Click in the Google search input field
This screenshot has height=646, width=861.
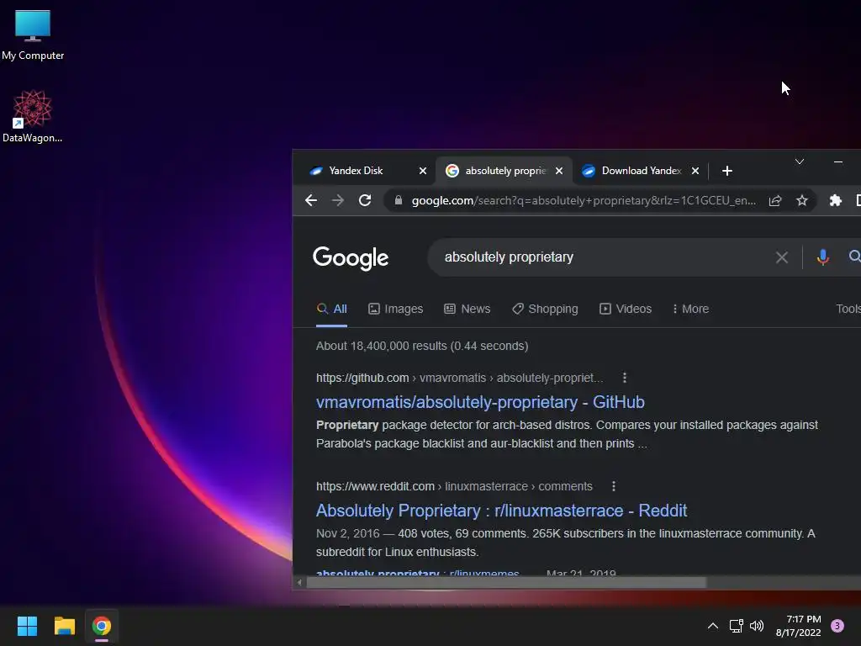pyautogui.click(x=600, y=257)
